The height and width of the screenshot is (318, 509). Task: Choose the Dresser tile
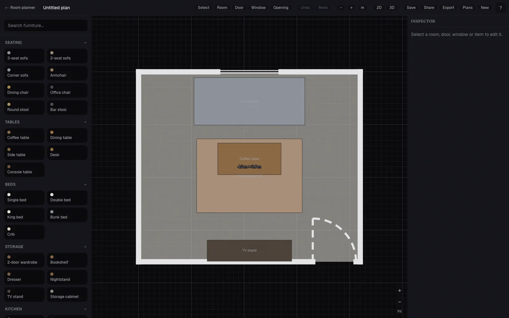24,277
